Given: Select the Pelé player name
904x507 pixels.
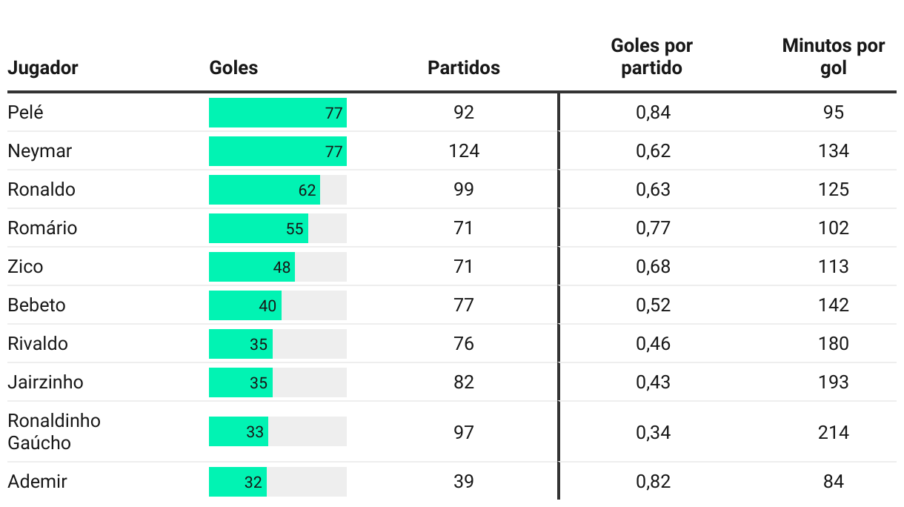Looking at the screenshot, I should (26, 113).
